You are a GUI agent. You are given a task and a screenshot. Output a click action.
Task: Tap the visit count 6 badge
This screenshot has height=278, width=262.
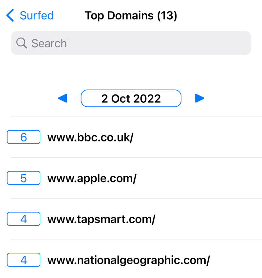[24, 137]
